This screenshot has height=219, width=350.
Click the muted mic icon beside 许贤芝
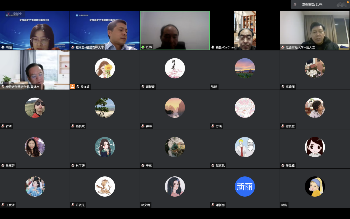click(73, 205)
